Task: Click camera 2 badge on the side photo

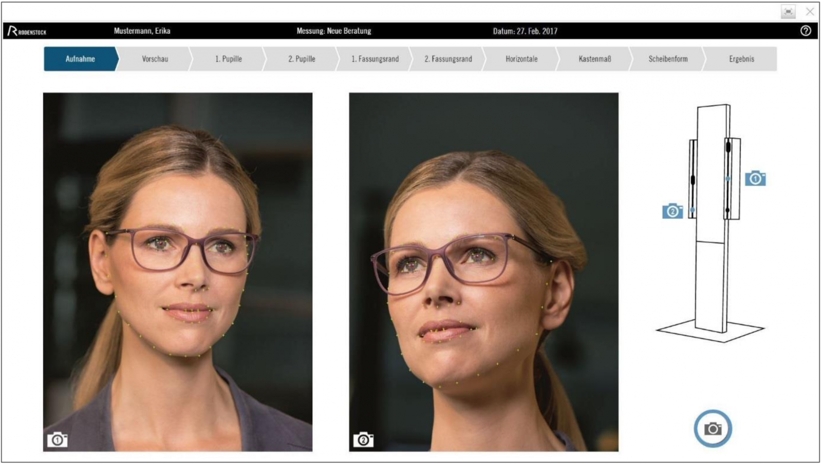Action: 363,440
